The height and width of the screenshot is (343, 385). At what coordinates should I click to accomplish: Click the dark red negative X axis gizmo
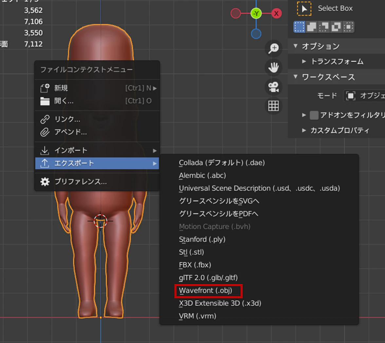236,13
